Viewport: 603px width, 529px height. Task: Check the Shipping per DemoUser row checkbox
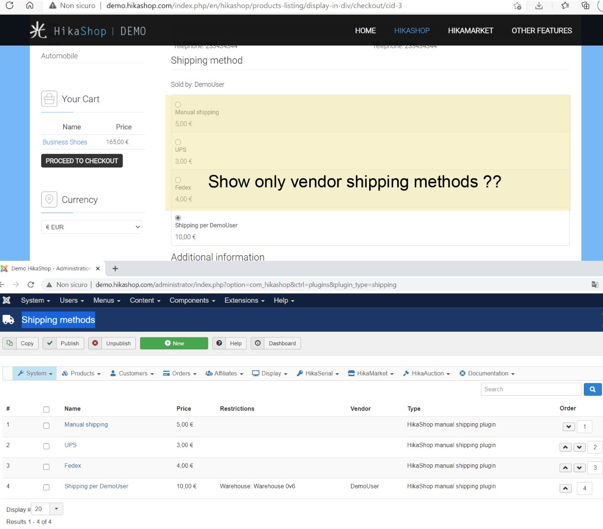click(x=46, y=487)
